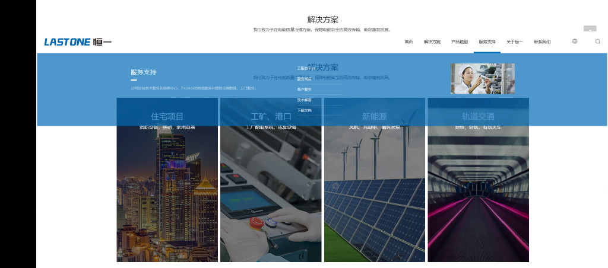Image resolution: width=608 pixels, height=268 pixels.
Task: Click the lab technician photo in dropdown
Action: [482, 79]
